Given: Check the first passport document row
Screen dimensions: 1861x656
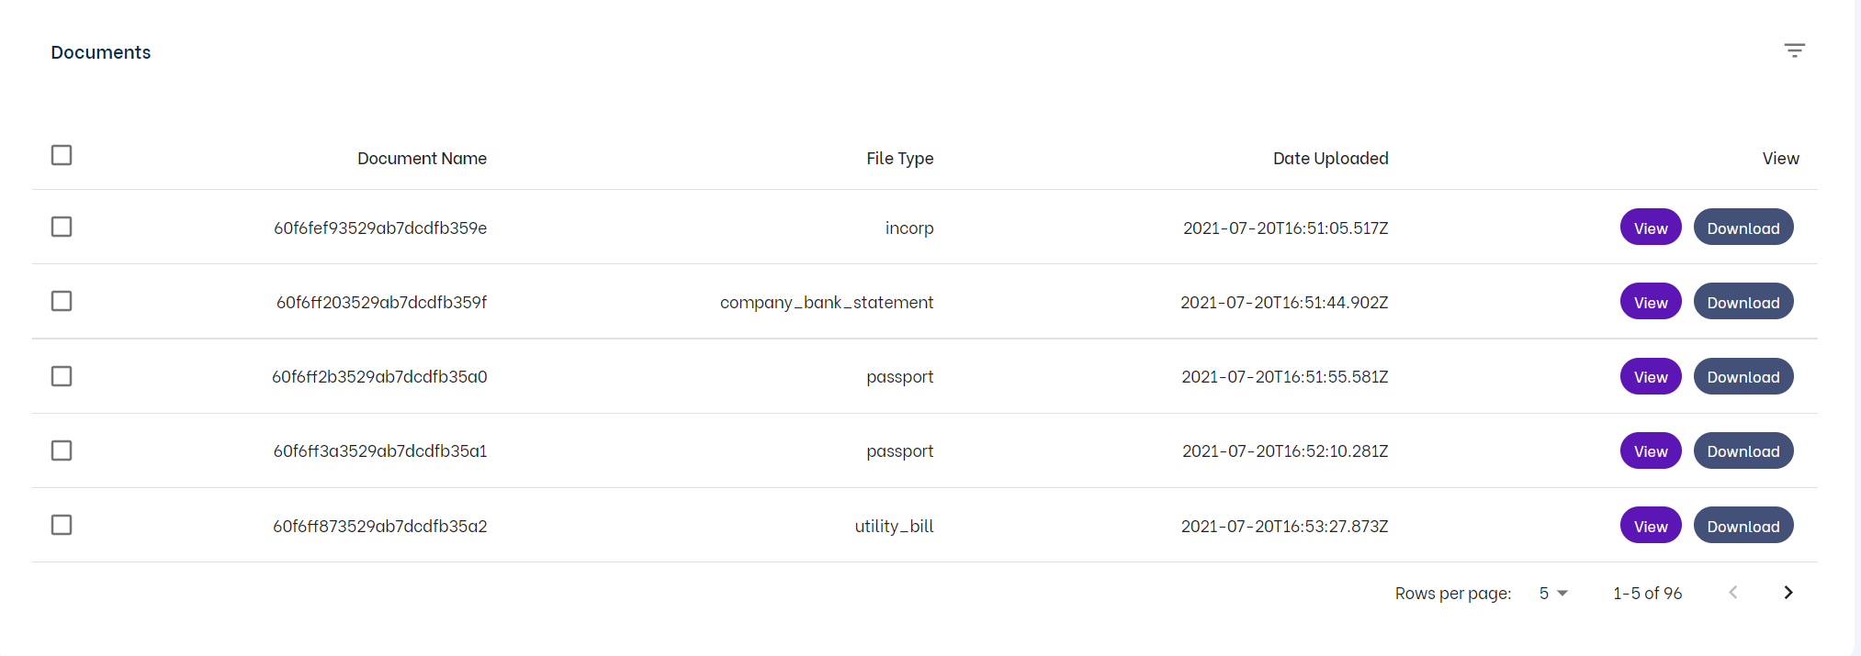Looking at the screenshot, I should [x=62, y=376].
